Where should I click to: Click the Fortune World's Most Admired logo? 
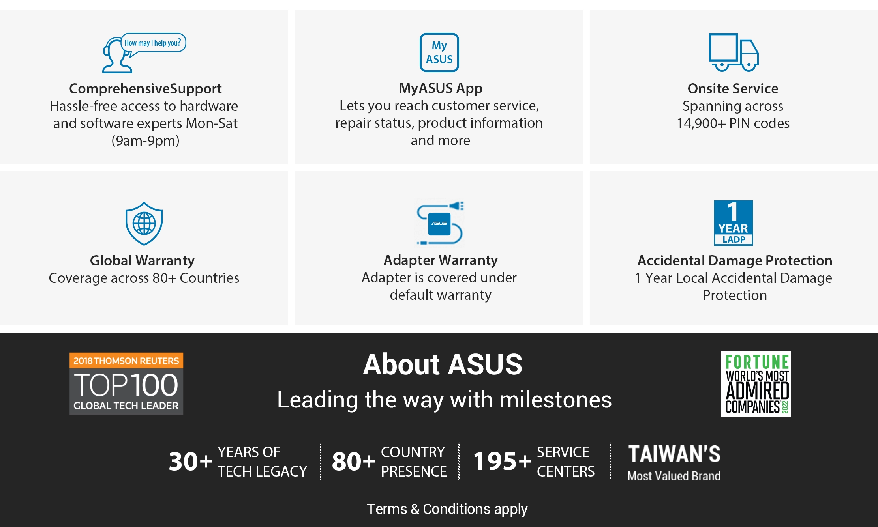click(x=756, y=384)
